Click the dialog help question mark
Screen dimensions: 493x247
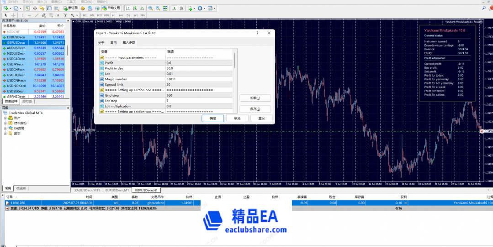(258, 33)
